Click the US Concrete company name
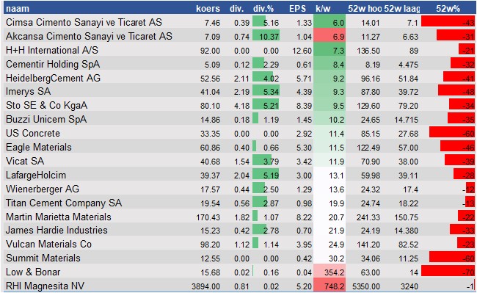 pyautogui.click(x=33, y=133)
